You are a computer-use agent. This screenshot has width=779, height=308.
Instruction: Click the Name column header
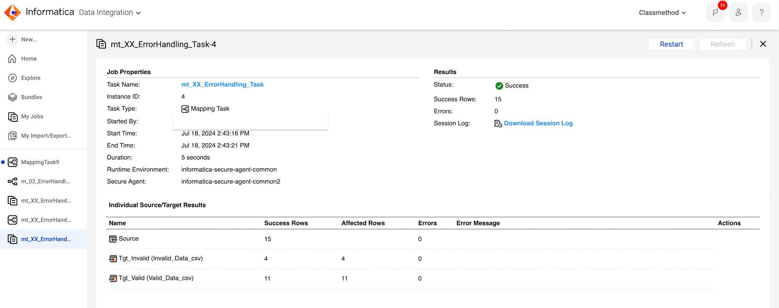click(117, 223)
